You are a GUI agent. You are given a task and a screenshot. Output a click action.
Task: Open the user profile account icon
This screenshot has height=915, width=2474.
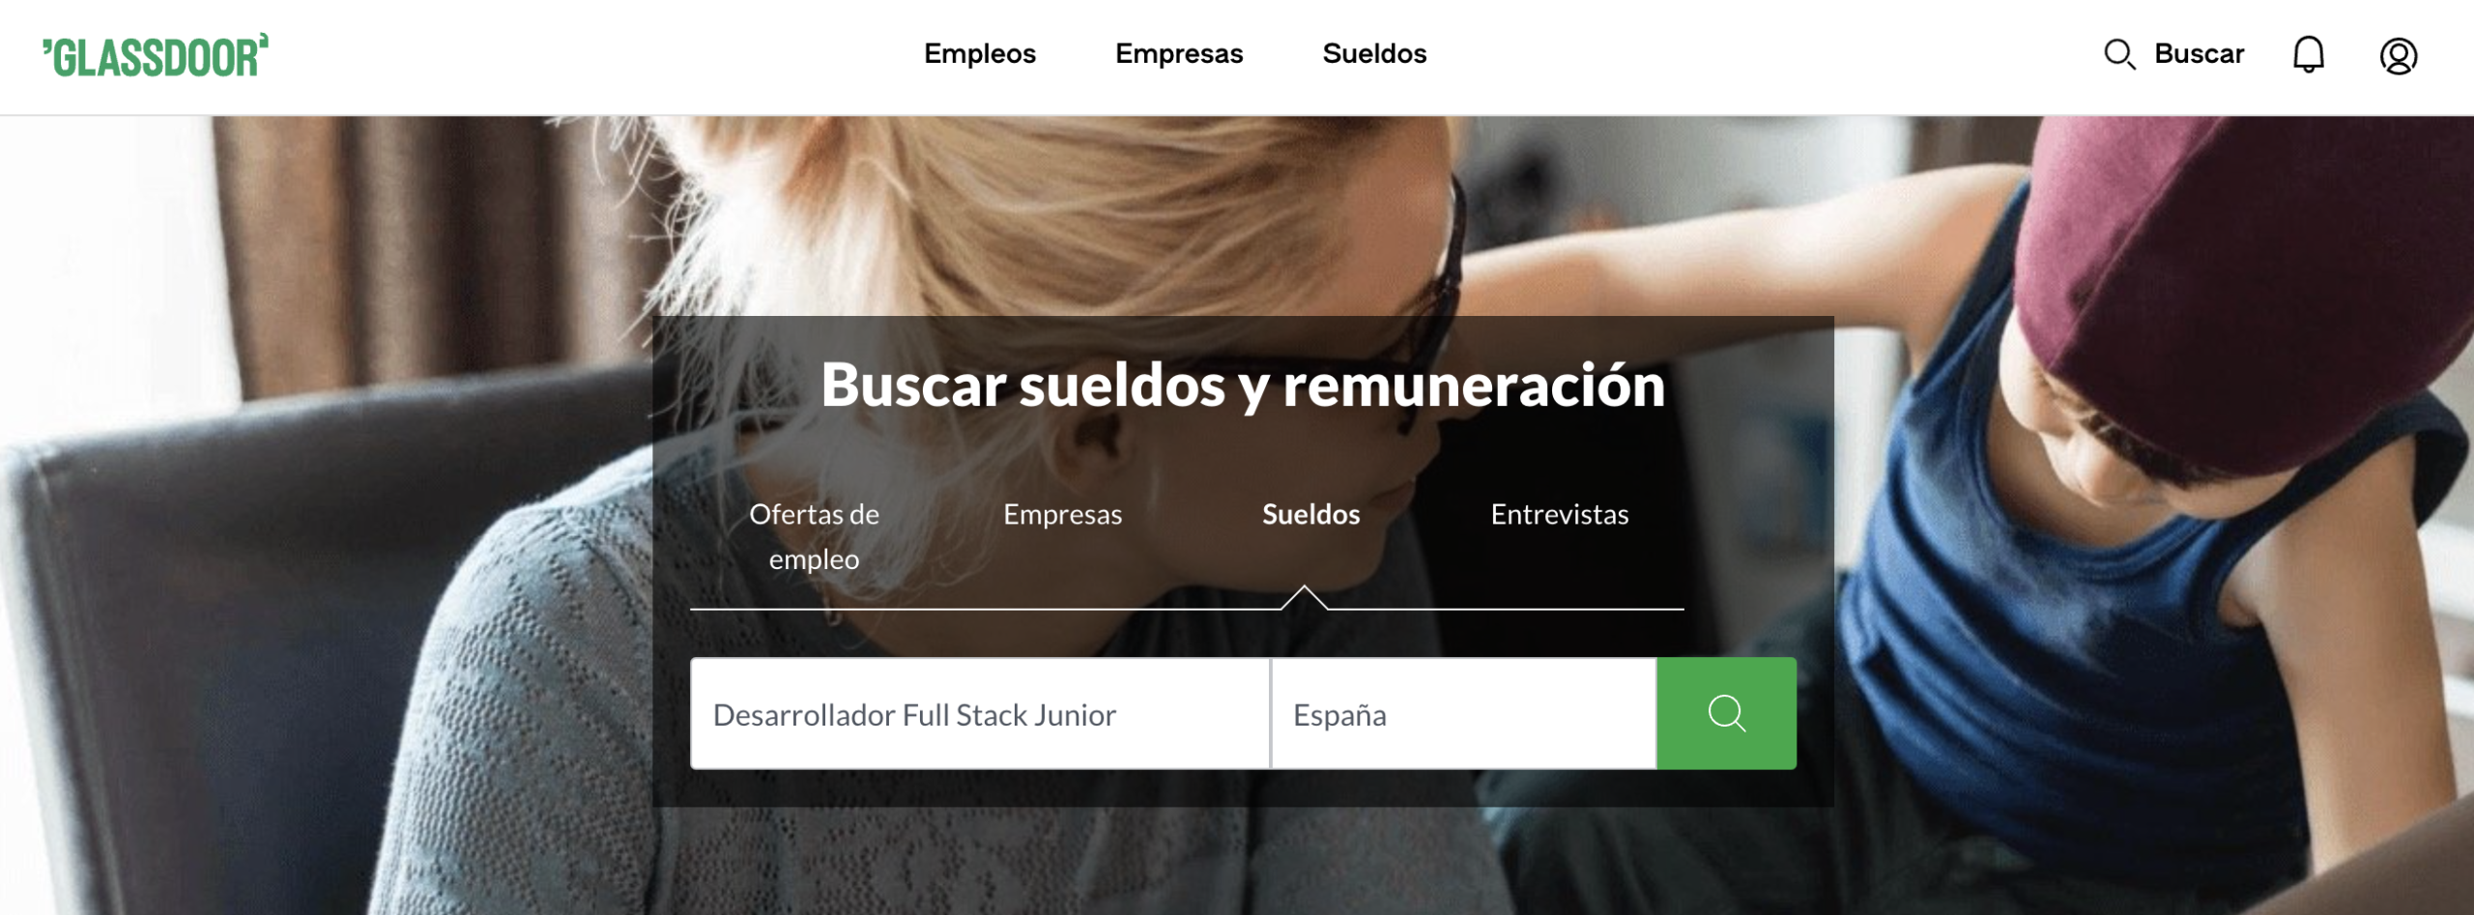coord(2399,55)
